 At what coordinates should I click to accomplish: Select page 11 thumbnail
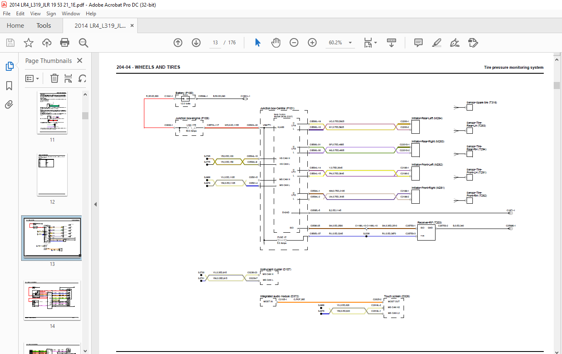pyautogui.click(x=52, y=113)
